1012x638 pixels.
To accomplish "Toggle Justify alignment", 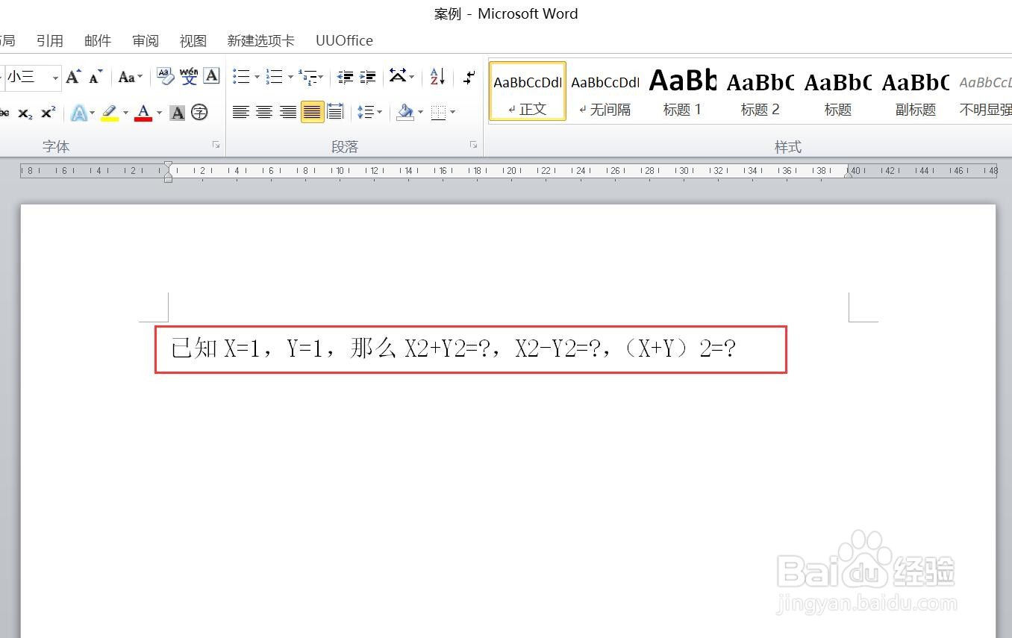I will (313, 113).
